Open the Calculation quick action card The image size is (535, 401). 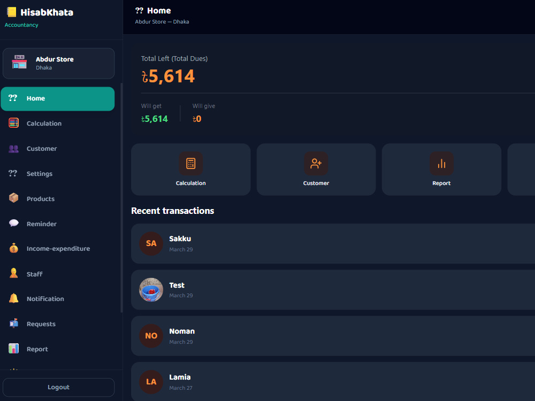pos(191,169)
